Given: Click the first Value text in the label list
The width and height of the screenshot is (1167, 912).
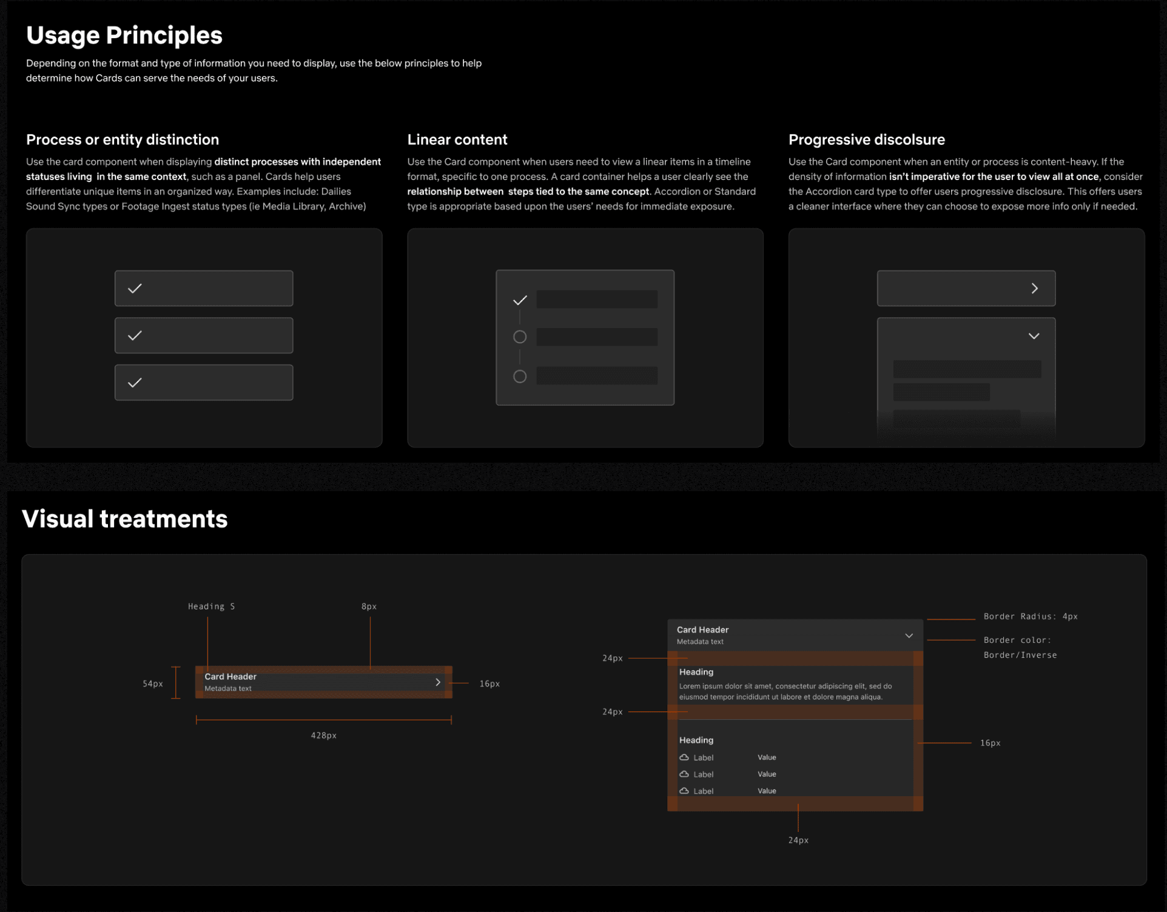Looking at the screenshot, I should (767, 757).
